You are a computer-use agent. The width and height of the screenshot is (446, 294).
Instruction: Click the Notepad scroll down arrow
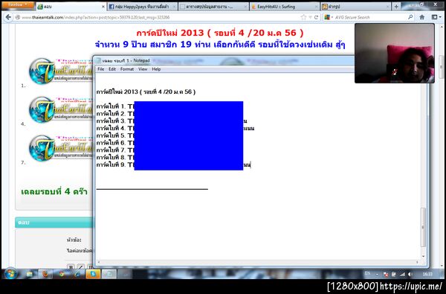click(x=423, y=256)
